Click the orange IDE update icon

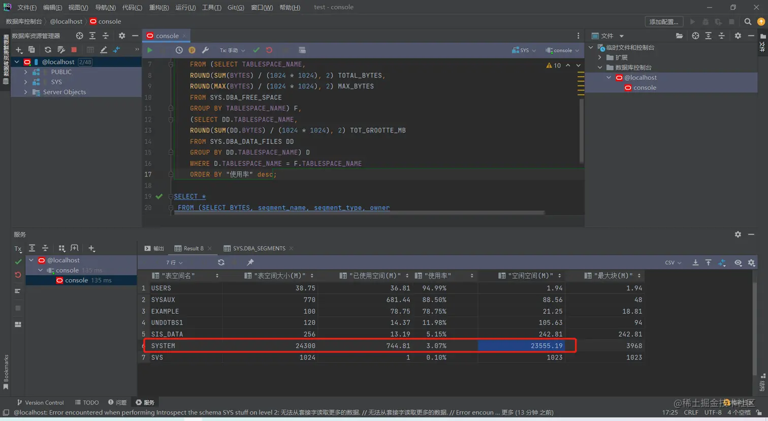pyautogui.click(x=761, y=22)
